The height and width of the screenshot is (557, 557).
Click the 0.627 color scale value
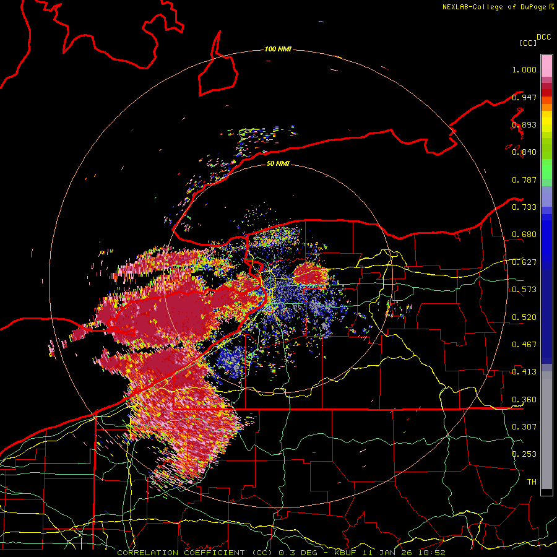(524, 262)
